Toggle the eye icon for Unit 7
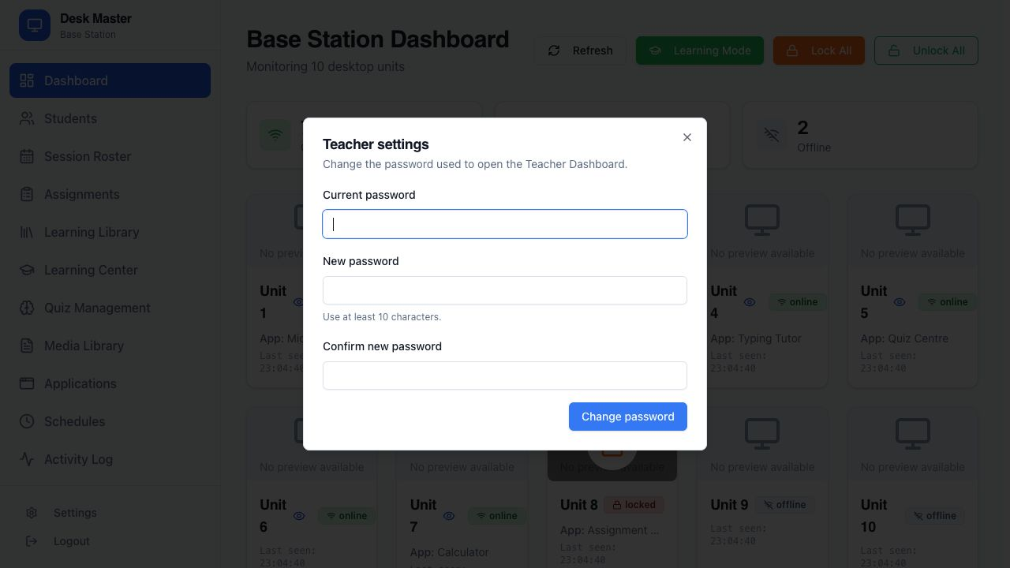 click(x=449, y=516)
